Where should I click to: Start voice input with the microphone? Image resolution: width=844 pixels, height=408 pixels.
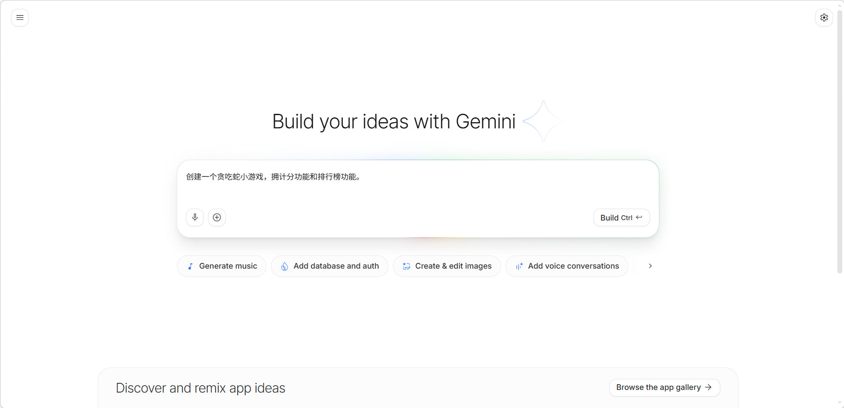click(x=195, y=217)
